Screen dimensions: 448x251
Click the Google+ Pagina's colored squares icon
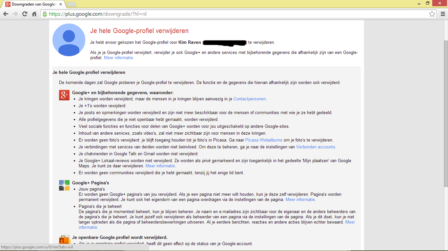click(64, 185)
